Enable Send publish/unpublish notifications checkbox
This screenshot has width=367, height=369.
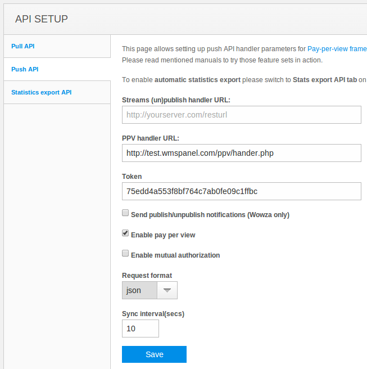(x=125, y=213)
